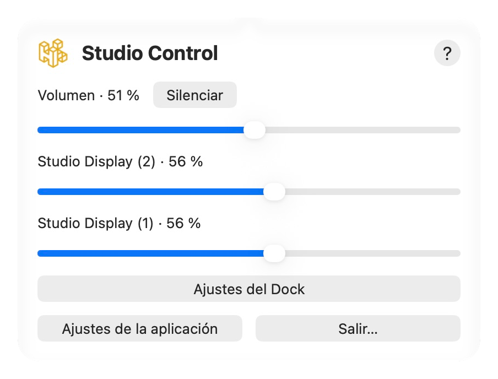Quit the app with Salir…

358,328
